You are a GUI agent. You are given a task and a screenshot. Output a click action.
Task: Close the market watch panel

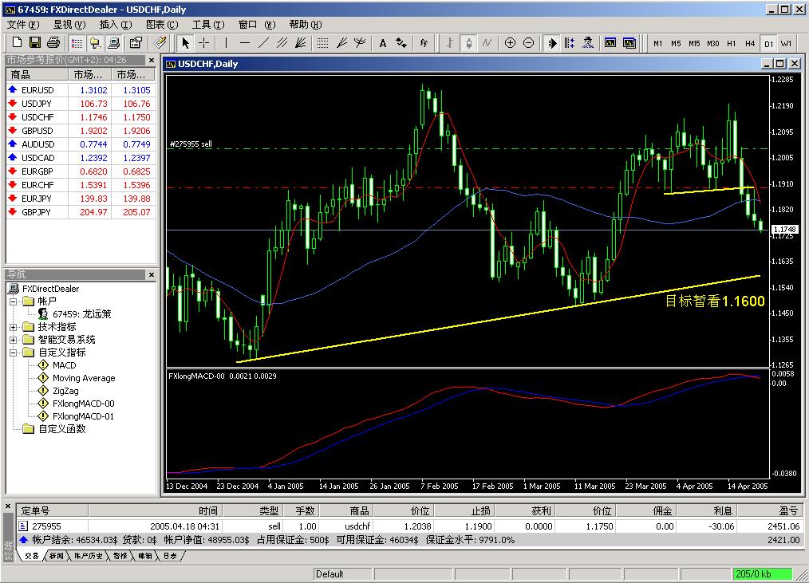152,61
